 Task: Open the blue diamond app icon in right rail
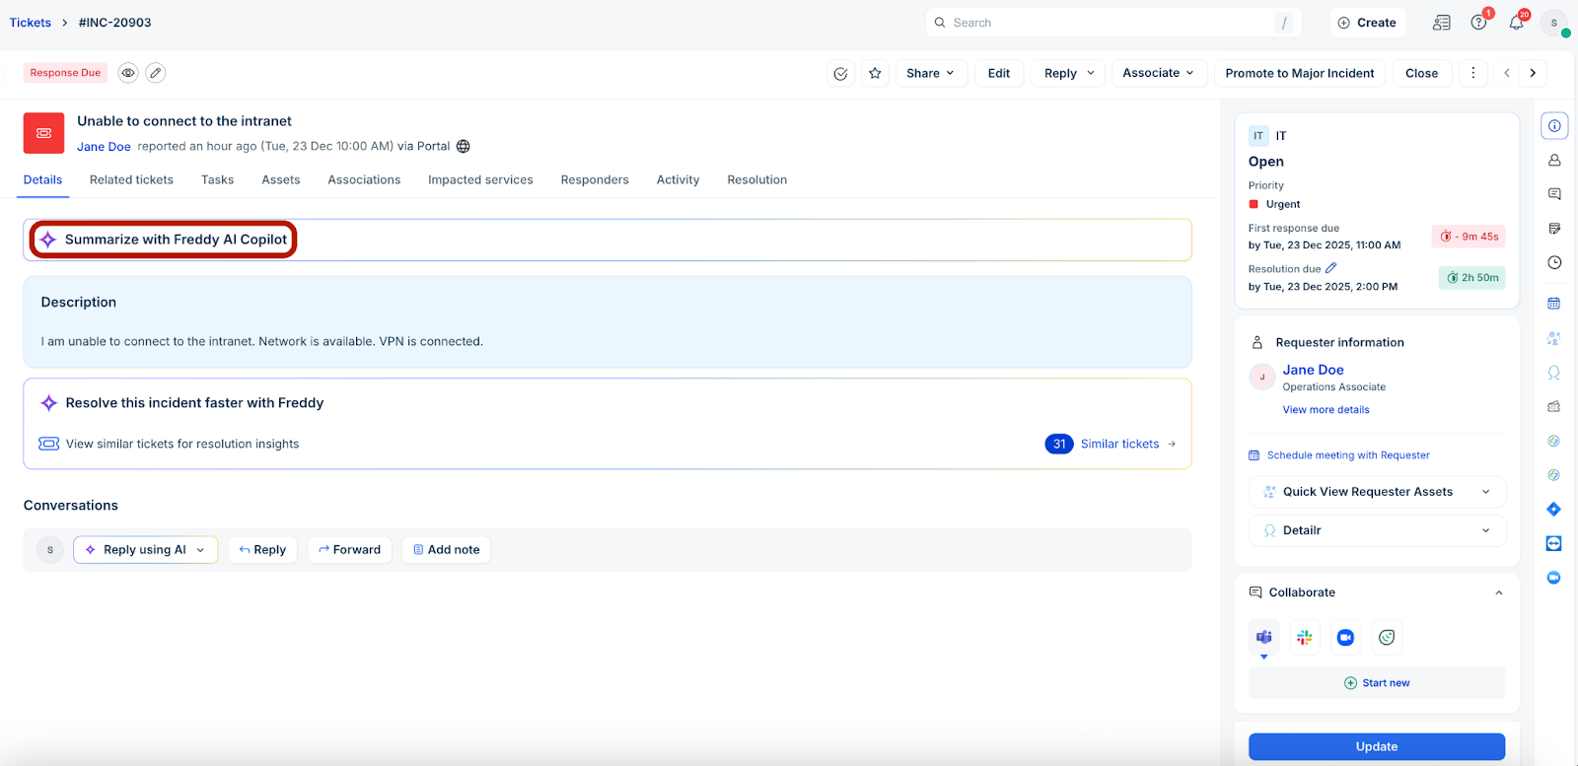click(x=1554, y=509)
